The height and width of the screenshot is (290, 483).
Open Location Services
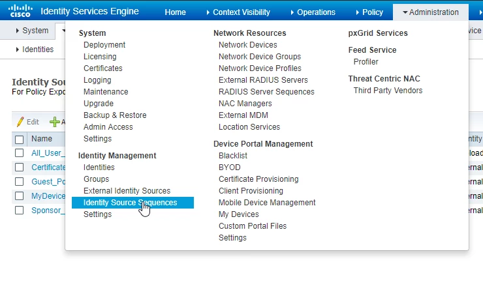pos(249,126)
